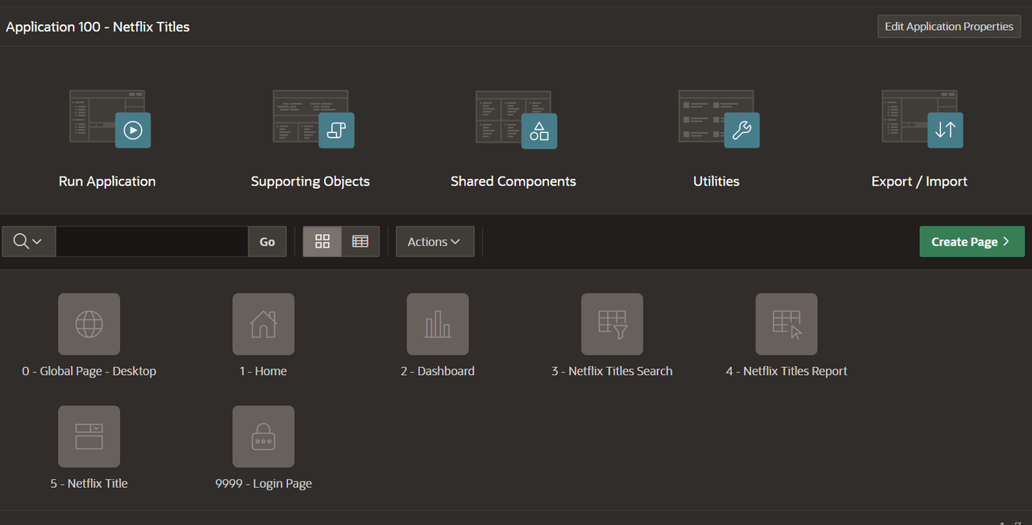Screen dimensions: 1032x525
Task: Click Edit Application Properties button
Action: tap(949, 27)
